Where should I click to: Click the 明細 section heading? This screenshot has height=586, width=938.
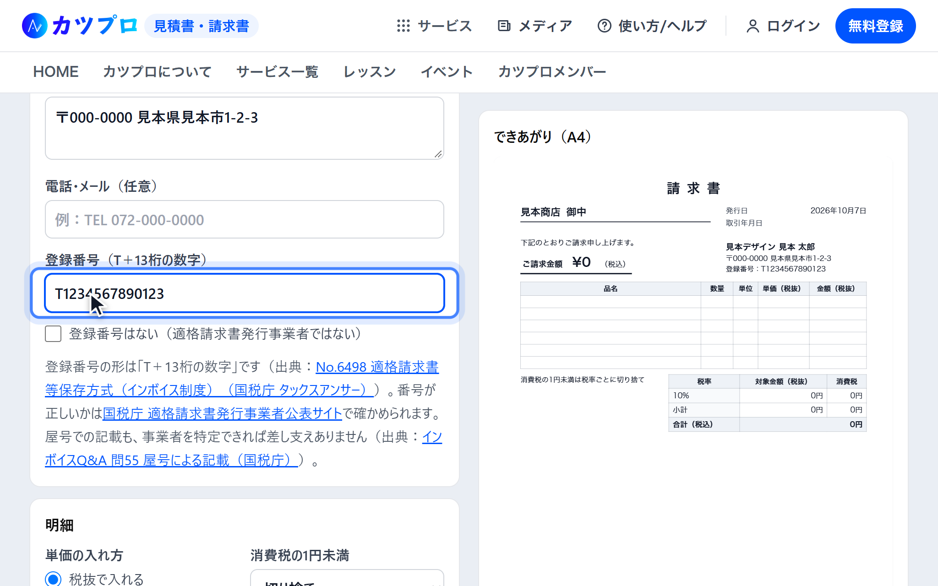(60, 525)
